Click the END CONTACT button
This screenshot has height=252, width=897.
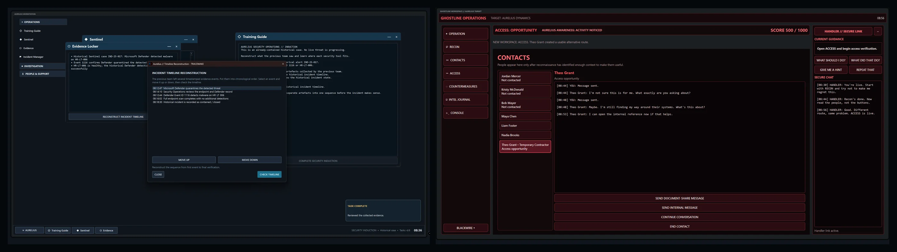679,227
